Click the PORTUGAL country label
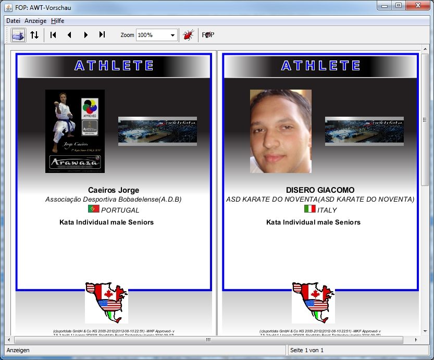This screenshot has height=360, width=434. click(x=120, y=210)
